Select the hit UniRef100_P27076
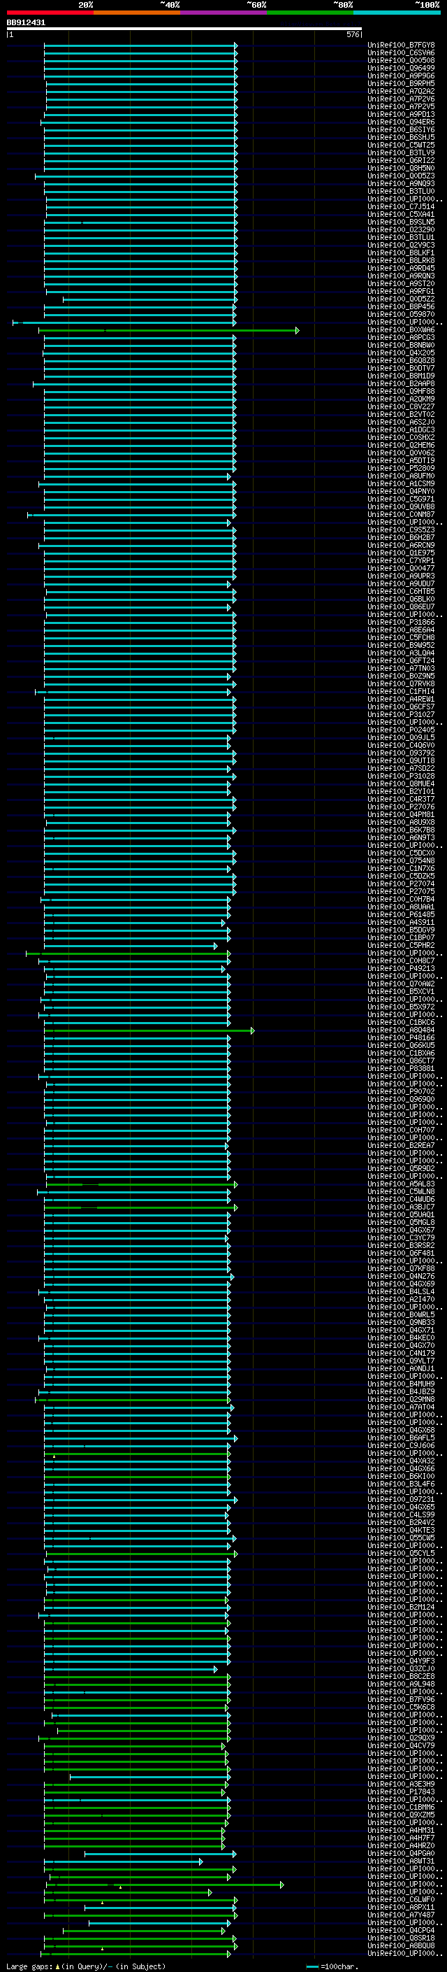Screen dimensions: 447x1972 click(x=401, y=807)
